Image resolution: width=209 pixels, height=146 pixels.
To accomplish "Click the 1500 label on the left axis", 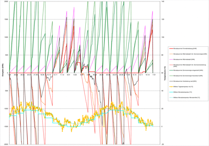I will [x=6, y=19].
